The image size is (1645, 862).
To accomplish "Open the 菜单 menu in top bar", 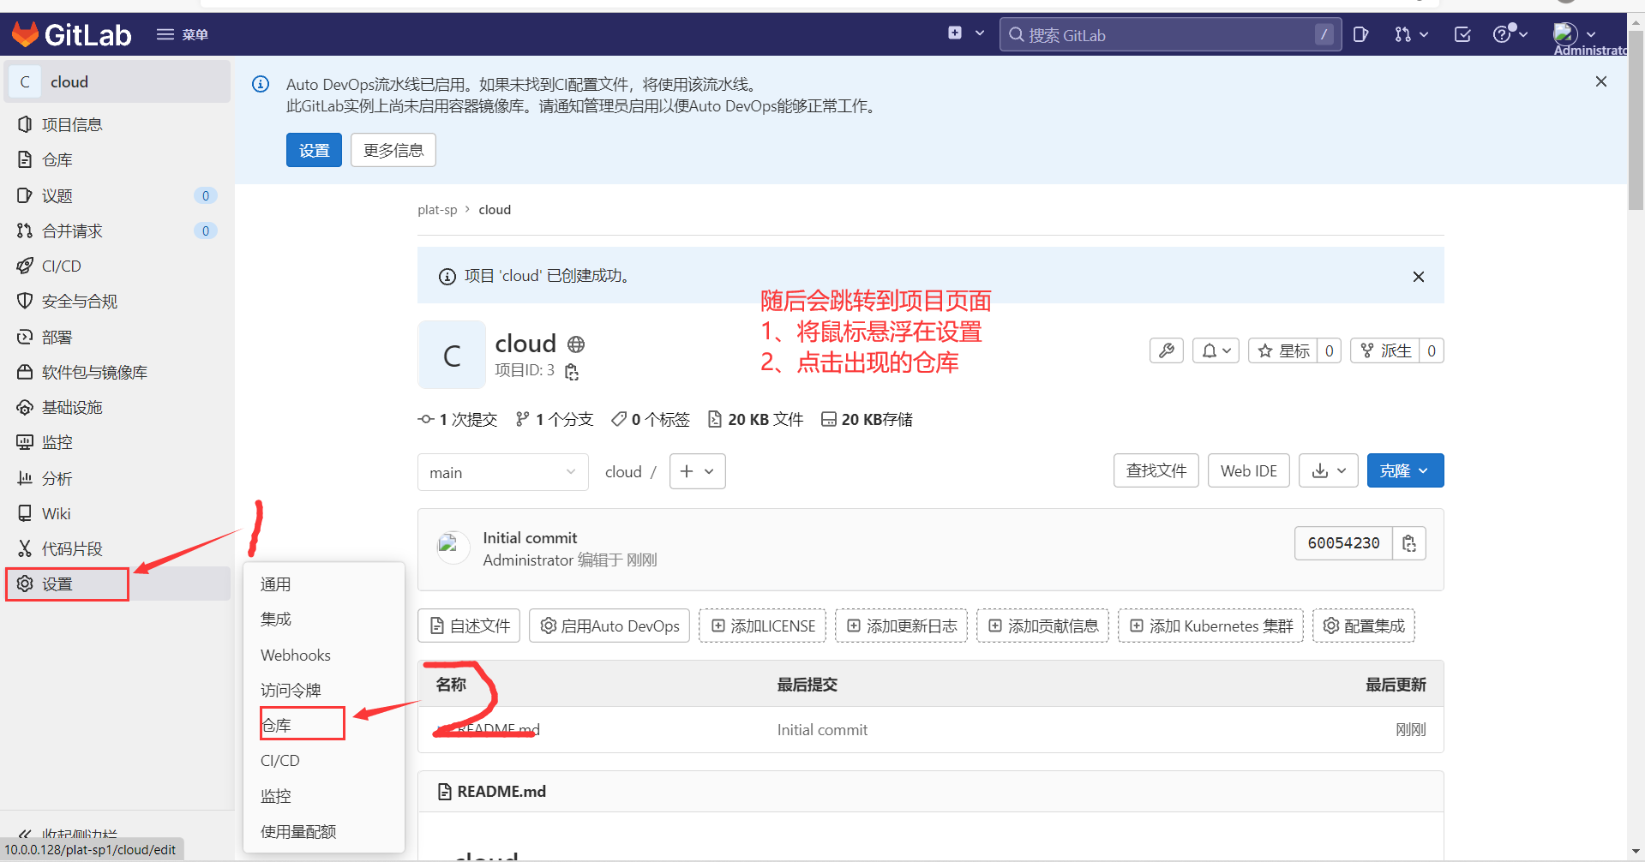I will click(x=182, y=34).
